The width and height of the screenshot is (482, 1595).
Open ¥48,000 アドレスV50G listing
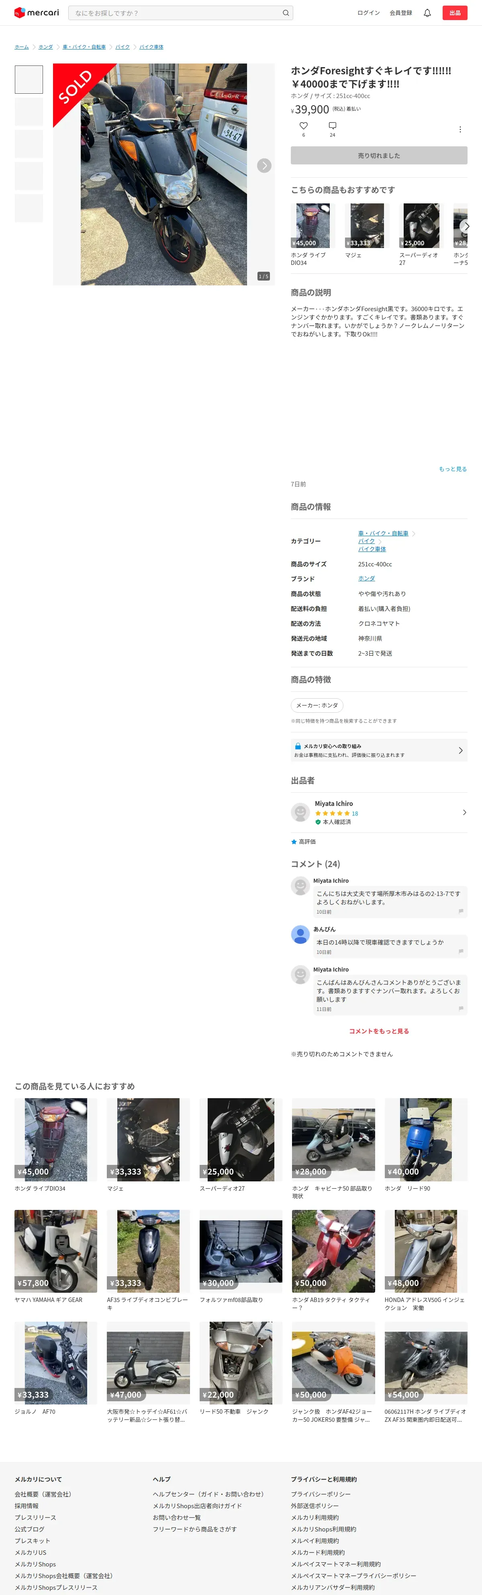pyautogui.click(x=426, y=1261)
